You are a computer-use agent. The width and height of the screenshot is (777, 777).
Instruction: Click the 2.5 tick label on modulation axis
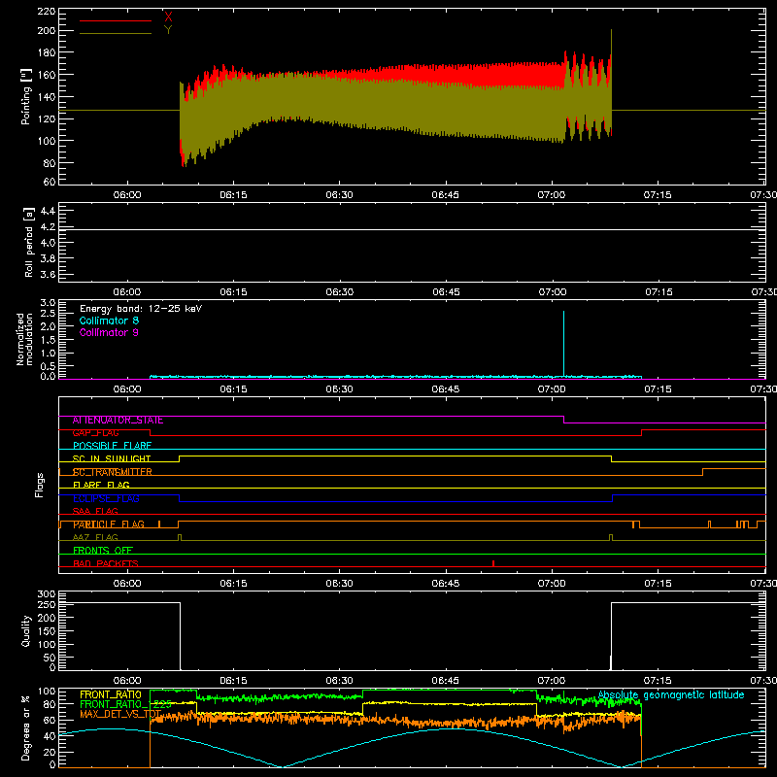pos(48,314)
